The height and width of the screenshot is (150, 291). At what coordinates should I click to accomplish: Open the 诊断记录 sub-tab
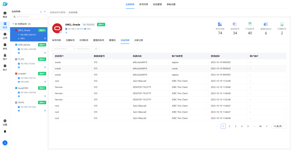[139, 40]
